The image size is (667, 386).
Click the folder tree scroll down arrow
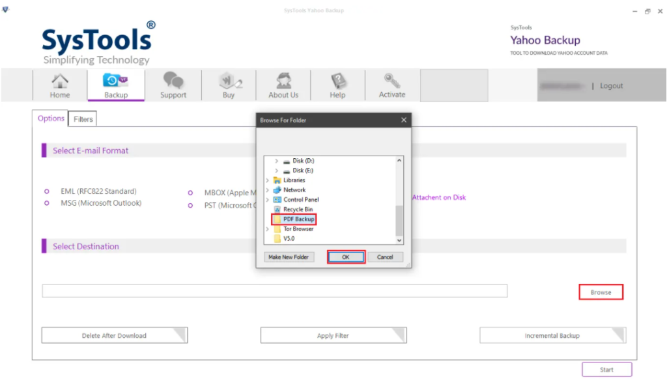399,240
